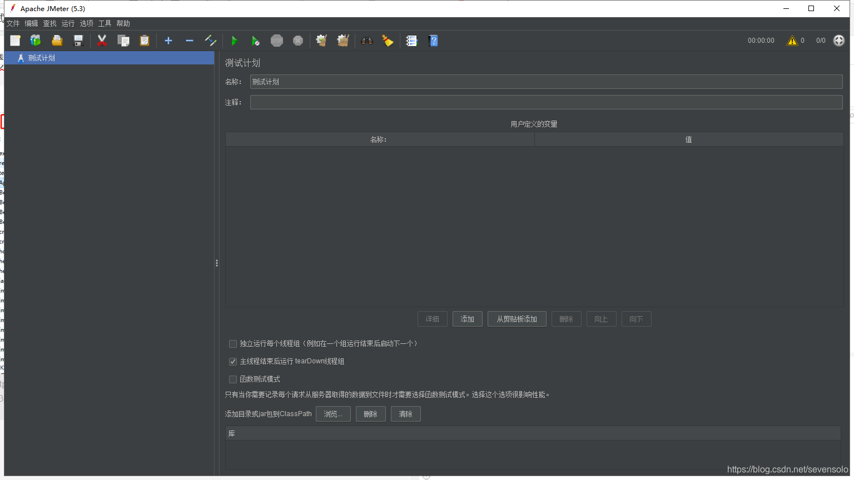Open the 帮助 menu
Screen dimensions: 854x480
coord(123,23)
